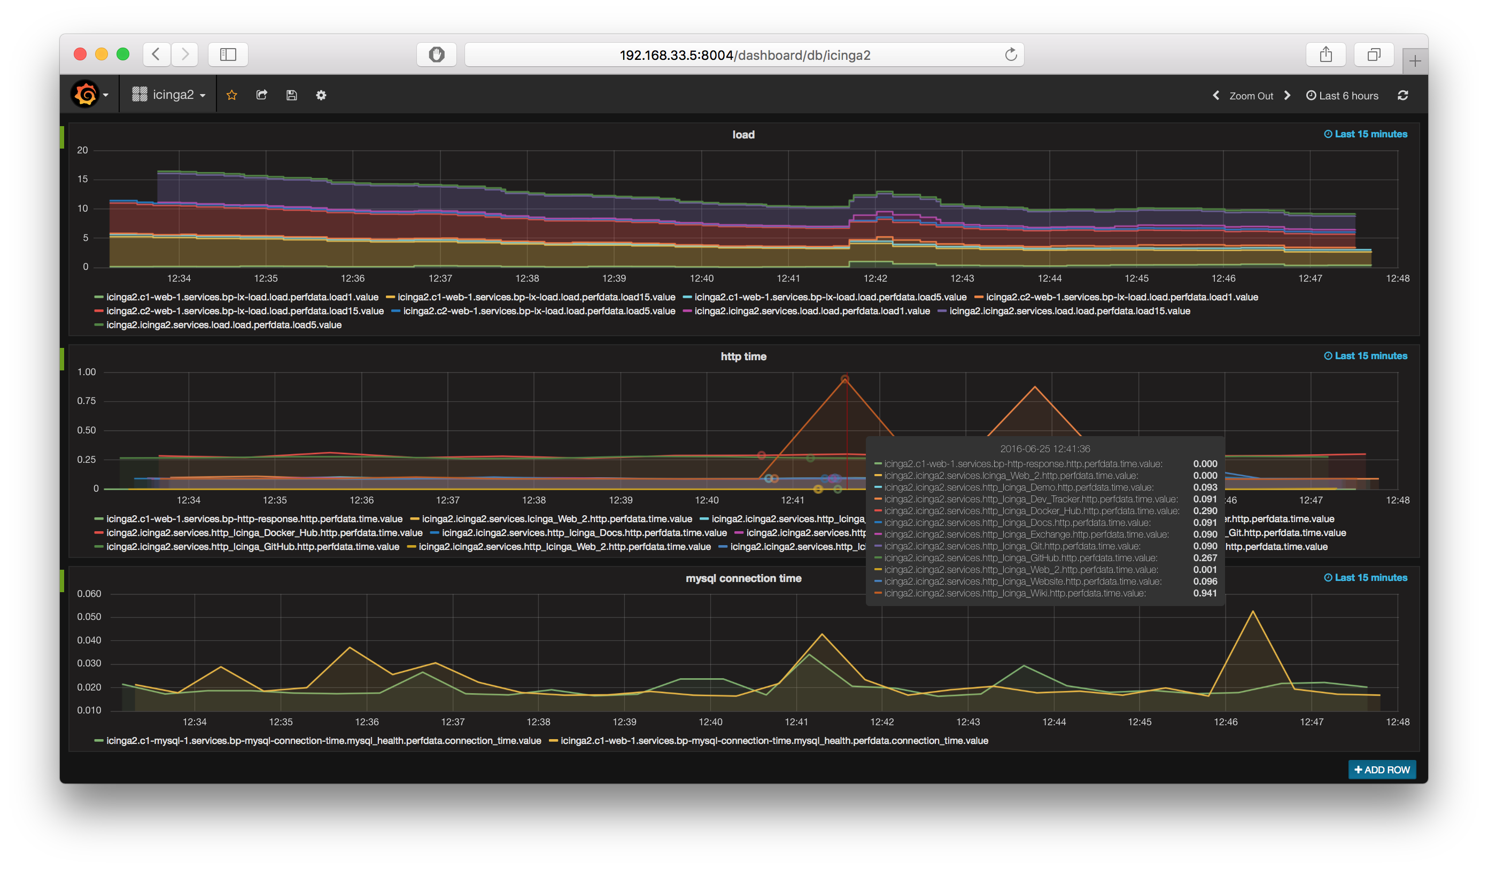The width and height of the screenshot is (1488, 869).
Task: Click the ADD ROW button
Action: tap(1382, 770)
